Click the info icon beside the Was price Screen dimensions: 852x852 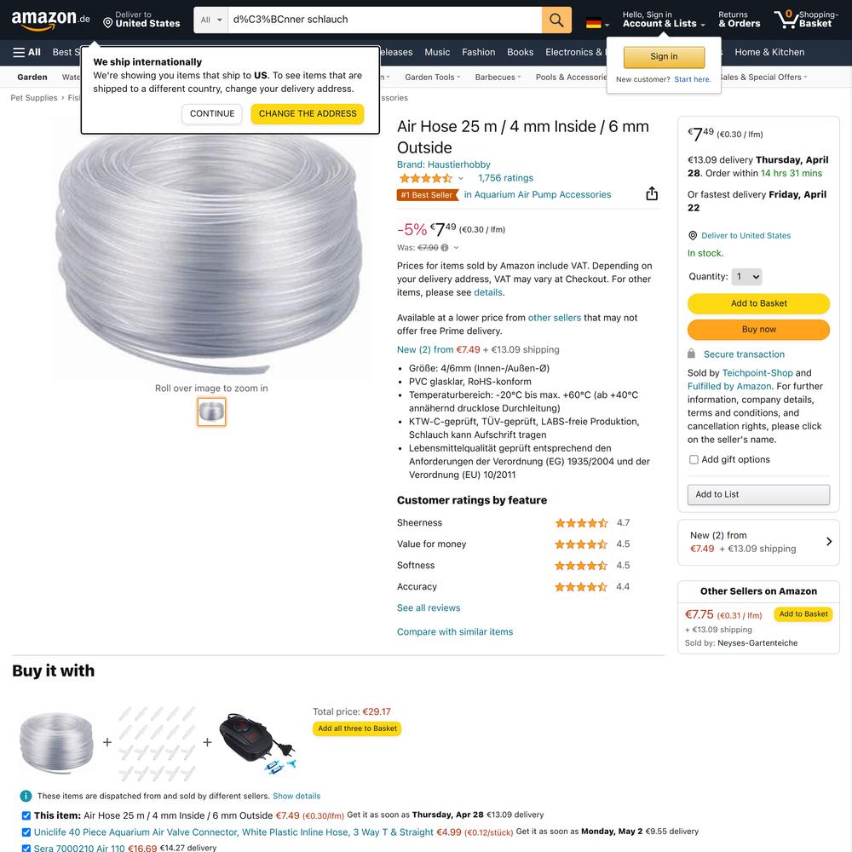tap(445, 248)
